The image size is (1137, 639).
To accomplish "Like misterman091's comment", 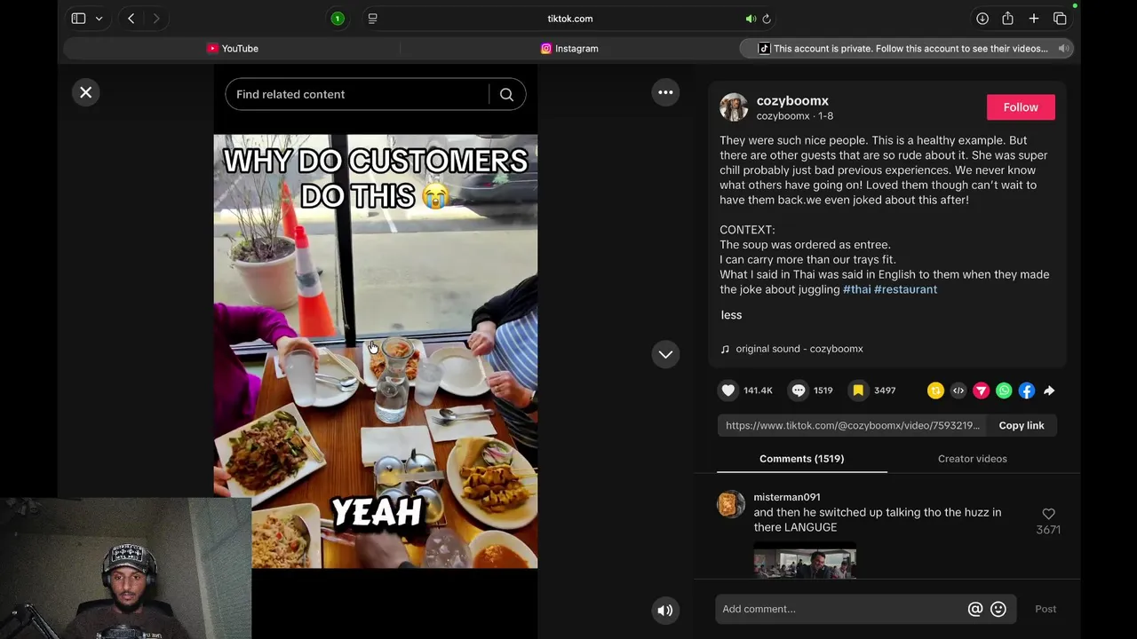I will coord(1048,514).
